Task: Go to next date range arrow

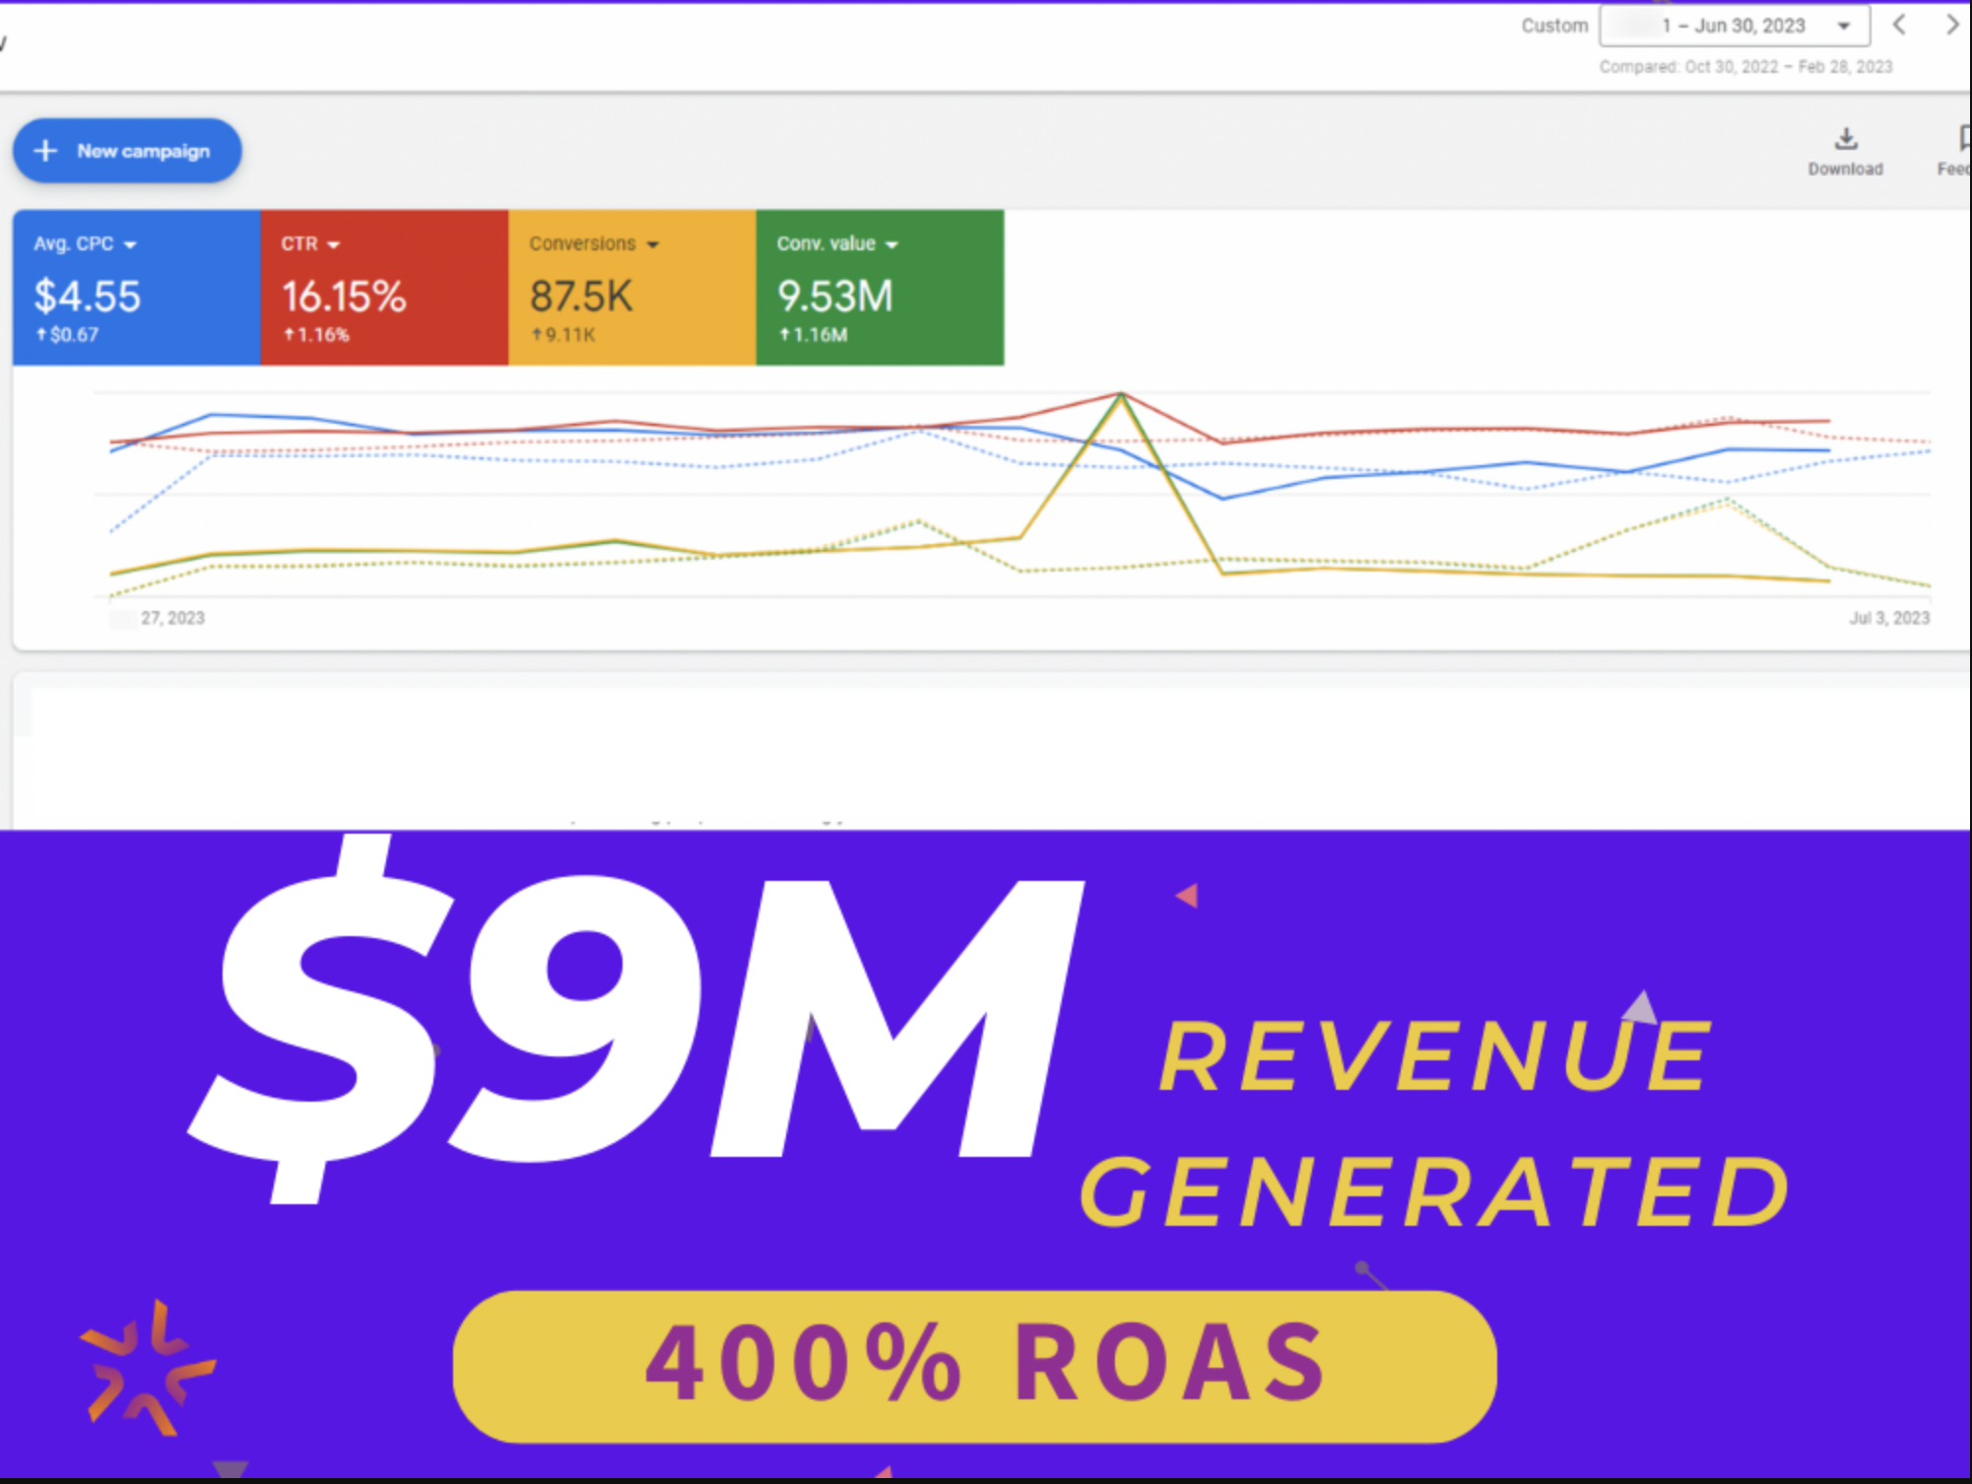Action: pos(1951,25)
